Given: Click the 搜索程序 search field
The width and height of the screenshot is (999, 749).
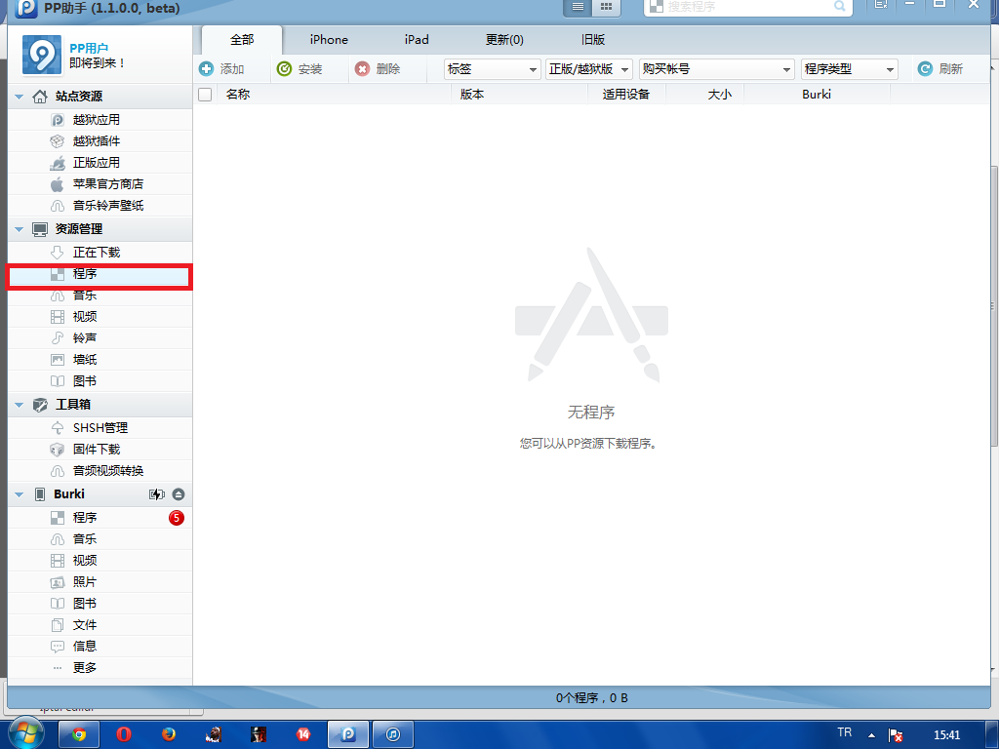Looking at the screenshot, I should click(x=748, y=7).
